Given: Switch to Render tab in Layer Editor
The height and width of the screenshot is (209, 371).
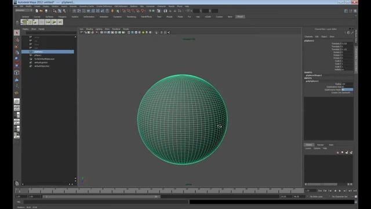Looking at the screenshot, I should [x=321, y=145].
